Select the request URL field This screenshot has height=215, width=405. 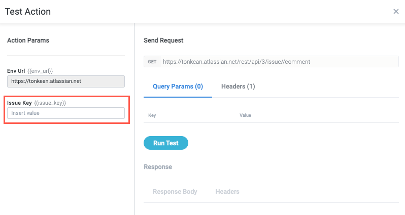(279, 62)
